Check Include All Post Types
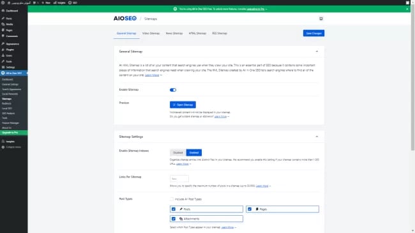The image size is (415, 233). [x=172, y=199]
